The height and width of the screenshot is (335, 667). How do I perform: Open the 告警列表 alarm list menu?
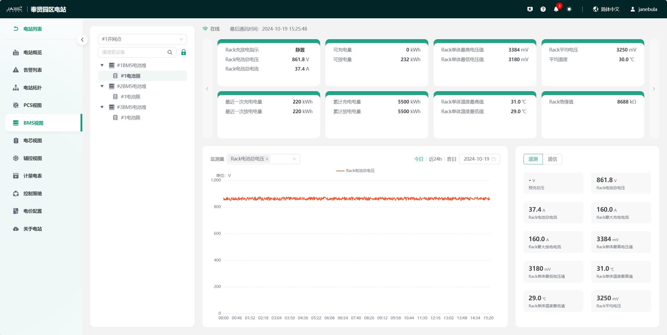32,70
